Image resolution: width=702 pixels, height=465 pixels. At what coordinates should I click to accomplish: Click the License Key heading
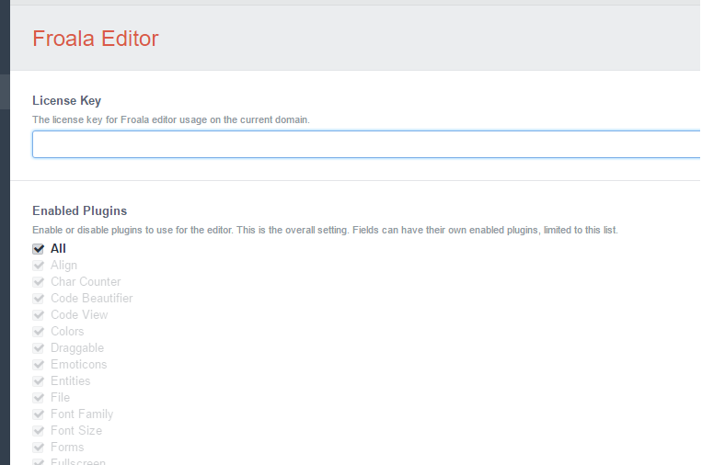[67, 100]
